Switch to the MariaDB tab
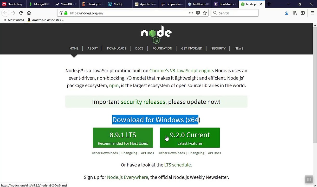The height and width of the screenshot is (187, 317). [x=66, y=4]
